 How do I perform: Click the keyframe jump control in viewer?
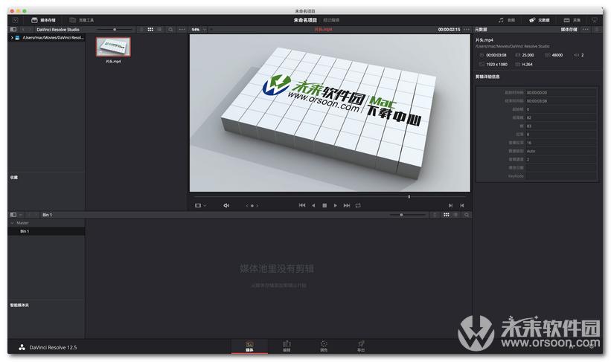tap(252, 205)
